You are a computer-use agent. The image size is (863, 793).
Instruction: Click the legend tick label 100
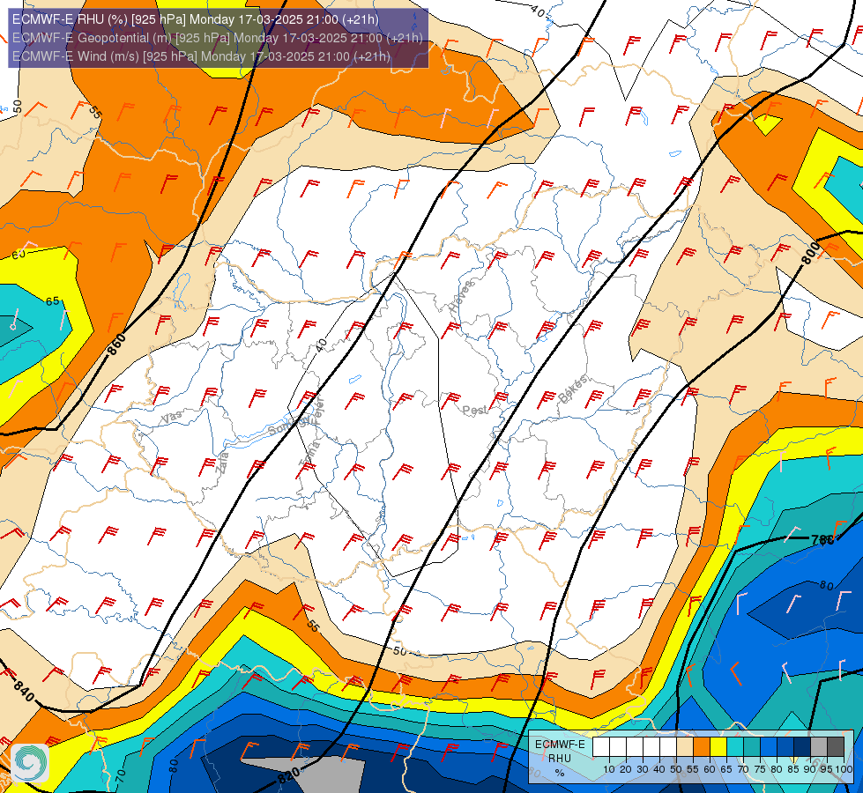844,769
